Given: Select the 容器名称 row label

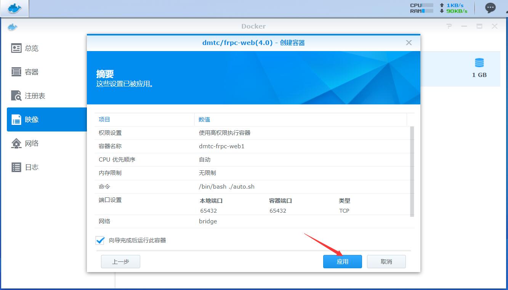Looking at the screenshot, I should tap(110, 146).
